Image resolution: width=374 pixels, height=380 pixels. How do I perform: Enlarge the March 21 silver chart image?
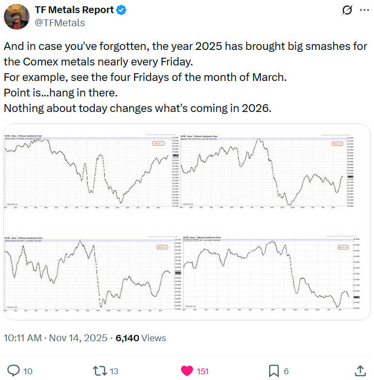point(90,274)
